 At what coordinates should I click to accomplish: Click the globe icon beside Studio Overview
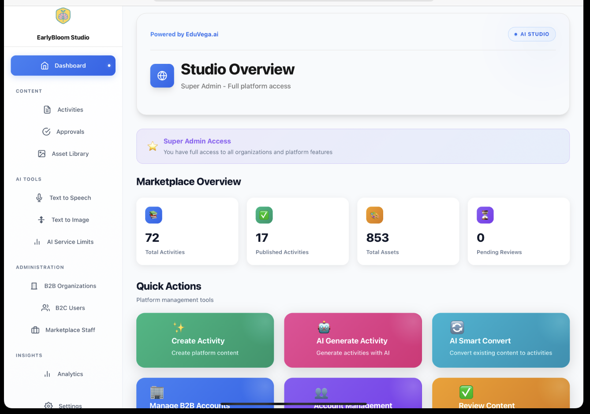[162, 76]
